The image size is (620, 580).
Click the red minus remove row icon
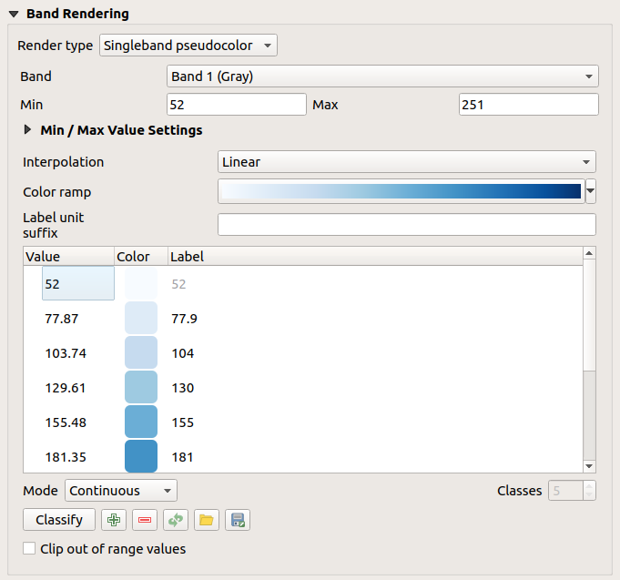[x=144, y=520]
